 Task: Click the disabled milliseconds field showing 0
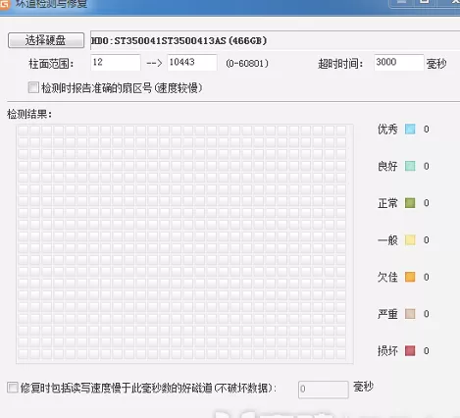[x=324, y=390]
